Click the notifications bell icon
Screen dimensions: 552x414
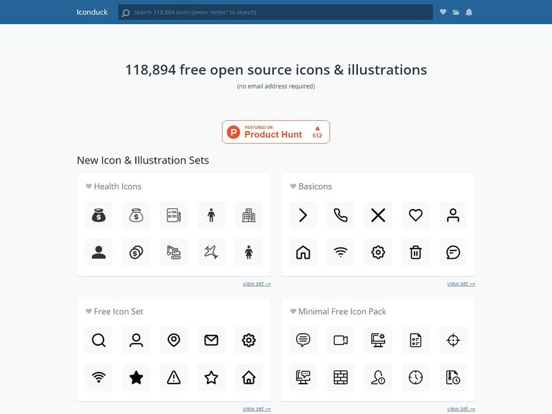[469, 12]
